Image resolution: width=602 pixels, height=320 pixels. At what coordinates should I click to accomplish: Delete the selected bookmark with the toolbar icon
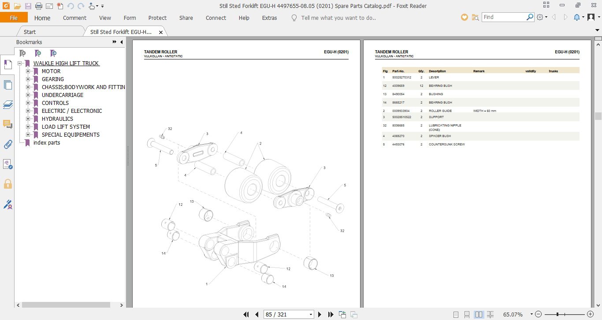[23, 53]
